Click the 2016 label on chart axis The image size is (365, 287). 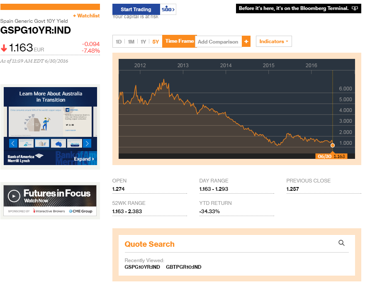tap(311, 66)
